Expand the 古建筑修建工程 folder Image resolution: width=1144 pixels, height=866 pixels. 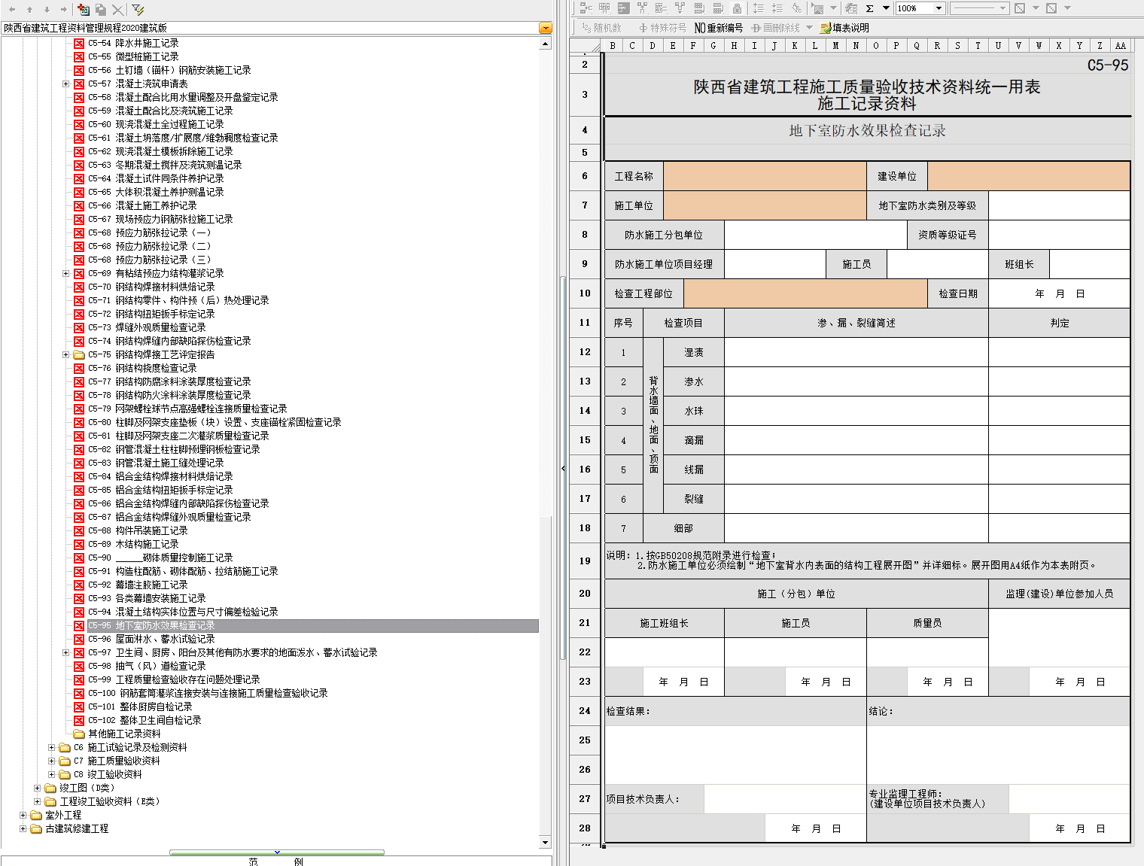point(23,828)
